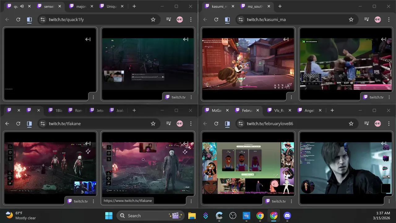Reload the page in the februarylove86 window
This screenshot has height=223, width=396.
[216, 124]
